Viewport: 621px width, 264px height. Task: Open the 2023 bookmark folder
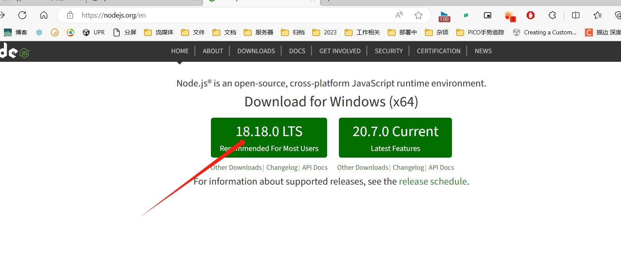pyautogui.click(x=324, y=32)
